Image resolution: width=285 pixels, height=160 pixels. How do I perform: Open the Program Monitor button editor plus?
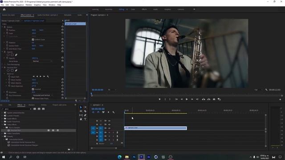280,100
